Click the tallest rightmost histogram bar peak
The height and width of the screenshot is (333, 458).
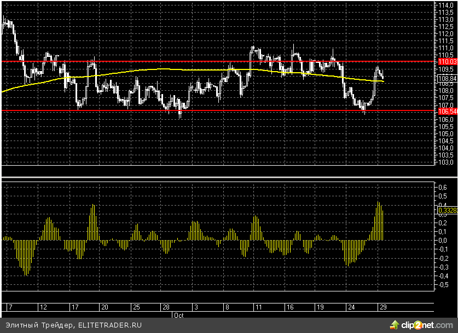point(378,204)
